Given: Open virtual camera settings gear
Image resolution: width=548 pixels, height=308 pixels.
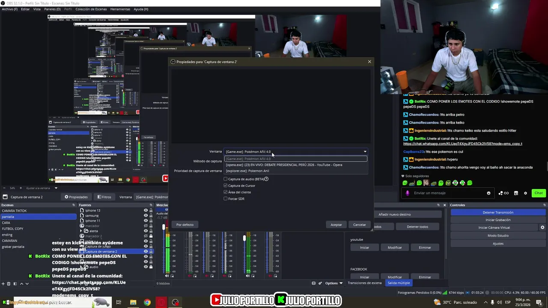Looking at the screenshot, I should click(x=542, y=228).
